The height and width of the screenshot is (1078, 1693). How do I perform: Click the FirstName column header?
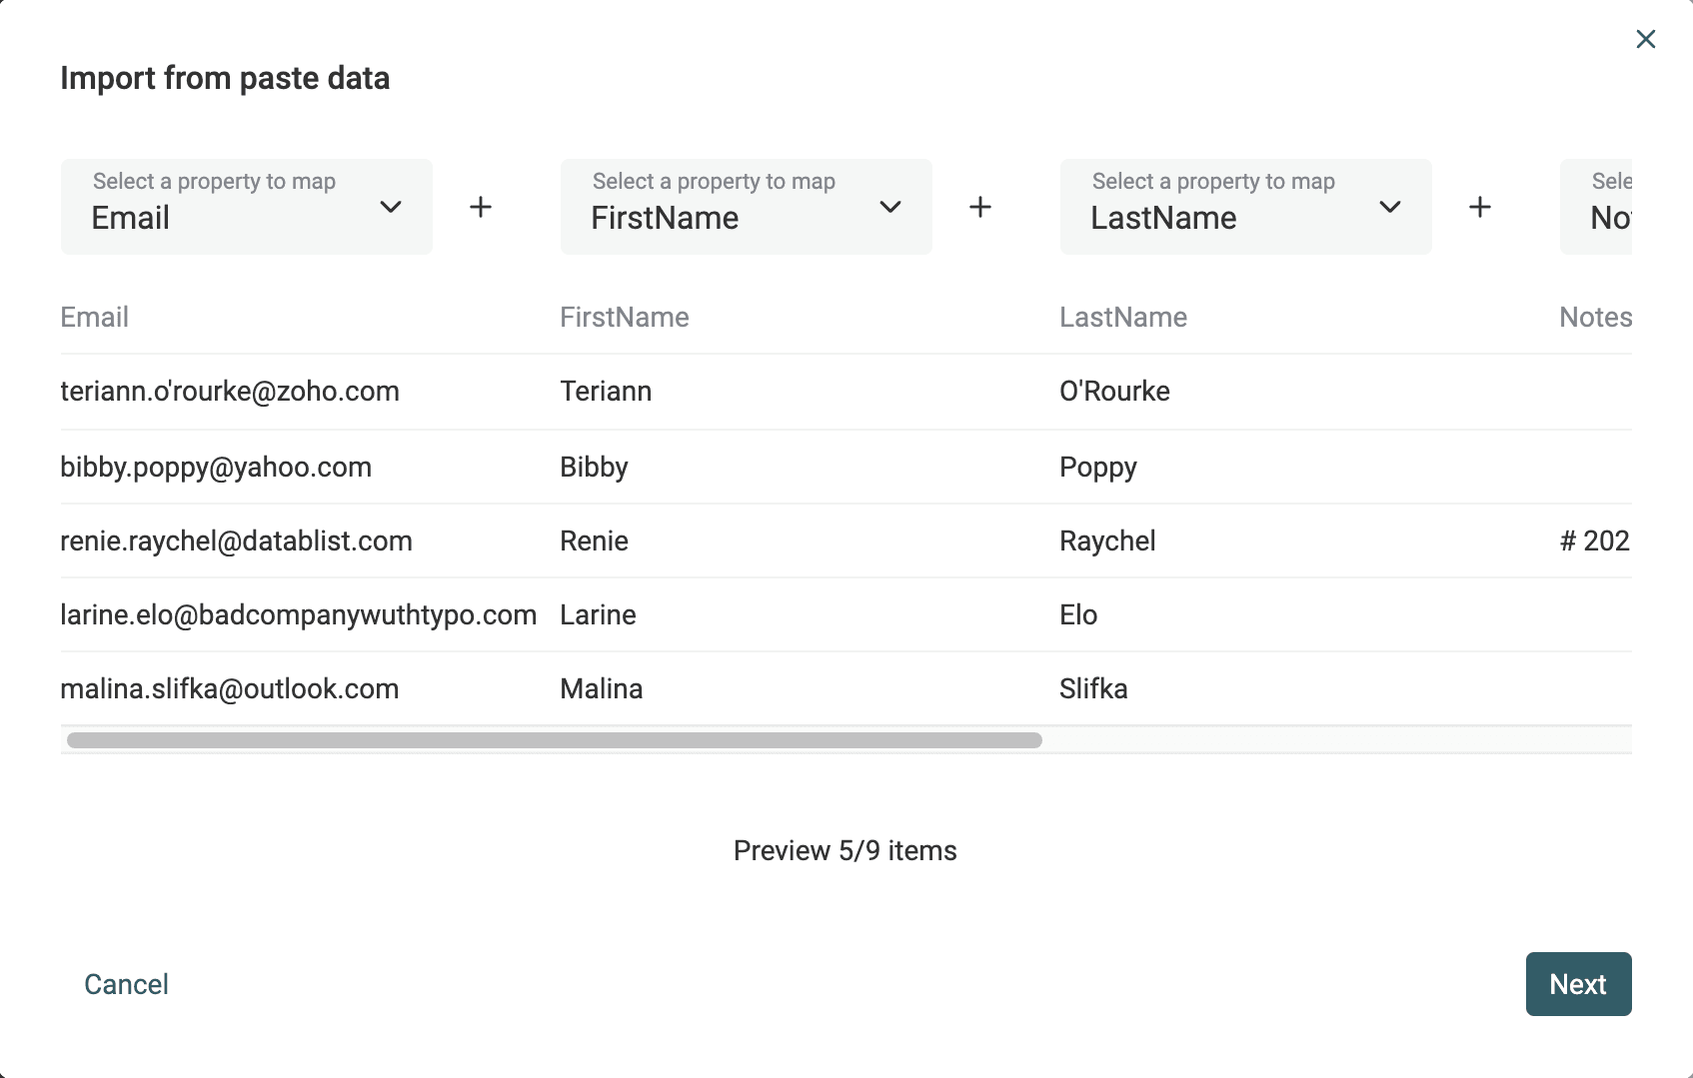tap(625, 318)
